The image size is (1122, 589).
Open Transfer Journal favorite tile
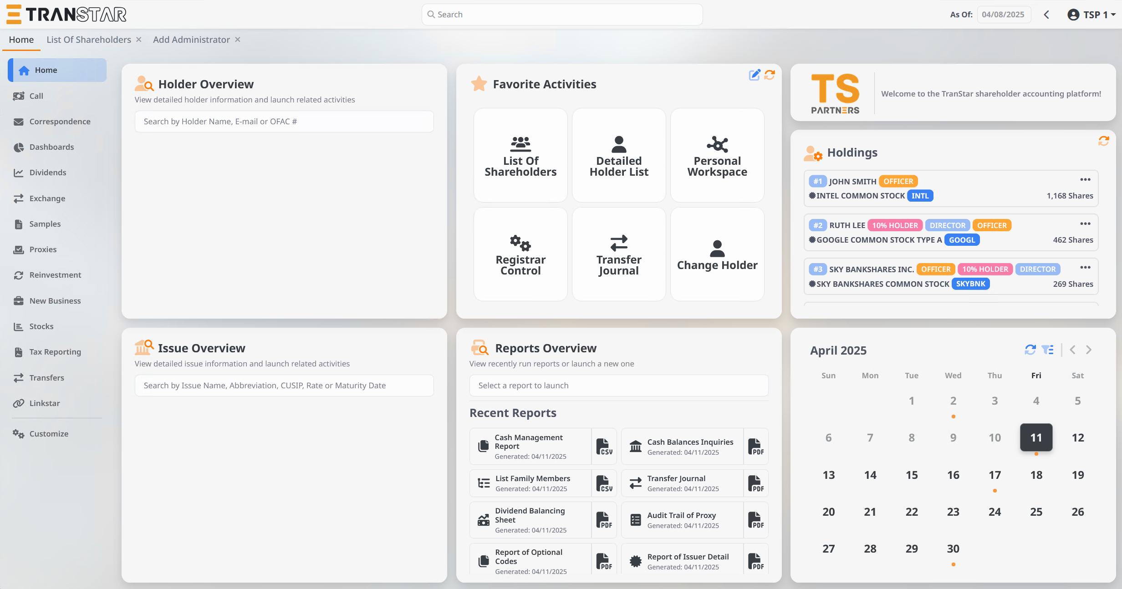(619, 254)
